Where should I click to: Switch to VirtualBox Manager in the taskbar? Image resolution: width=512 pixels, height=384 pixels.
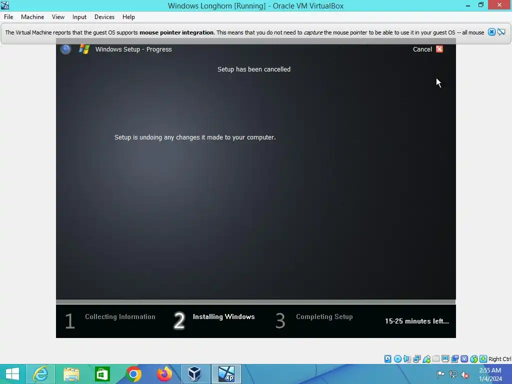tap(195, 374)
